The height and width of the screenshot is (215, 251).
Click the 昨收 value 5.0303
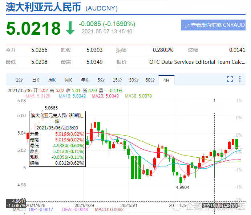[x=94, y=50]
